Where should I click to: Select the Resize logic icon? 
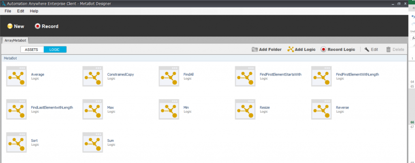[245, 109]
